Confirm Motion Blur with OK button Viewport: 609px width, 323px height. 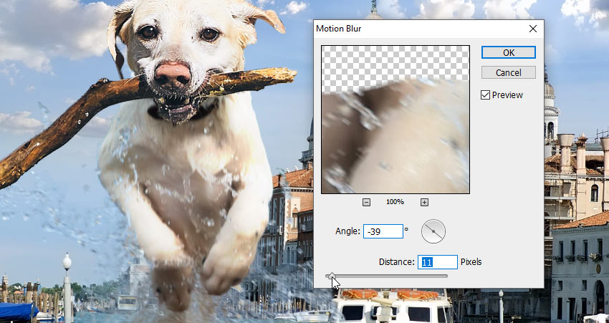(x=509, y=52)
